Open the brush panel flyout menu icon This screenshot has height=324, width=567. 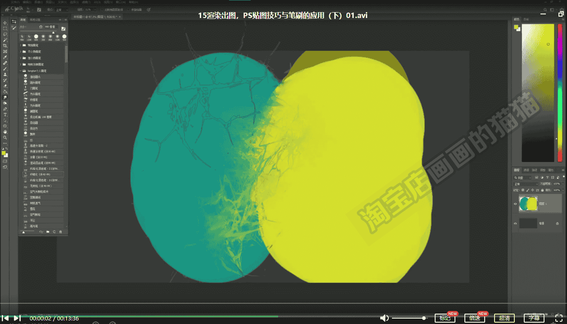tap(65, 20)
